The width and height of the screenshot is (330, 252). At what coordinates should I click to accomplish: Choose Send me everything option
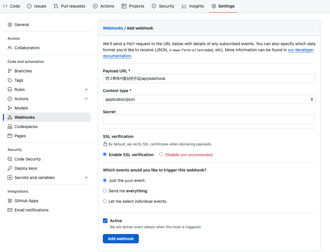coord(105,191)
